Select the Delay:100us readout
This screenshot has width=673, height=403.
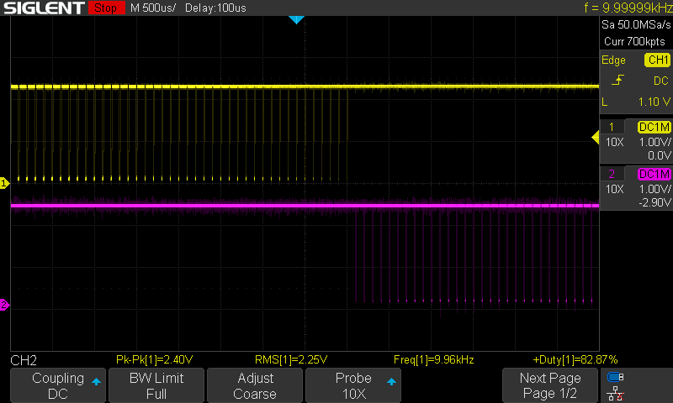pos(216,8)
